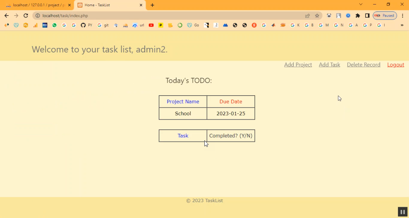Open the yellow P bookmark
Screen dimensions: 409x218
[x=161, y=25]
